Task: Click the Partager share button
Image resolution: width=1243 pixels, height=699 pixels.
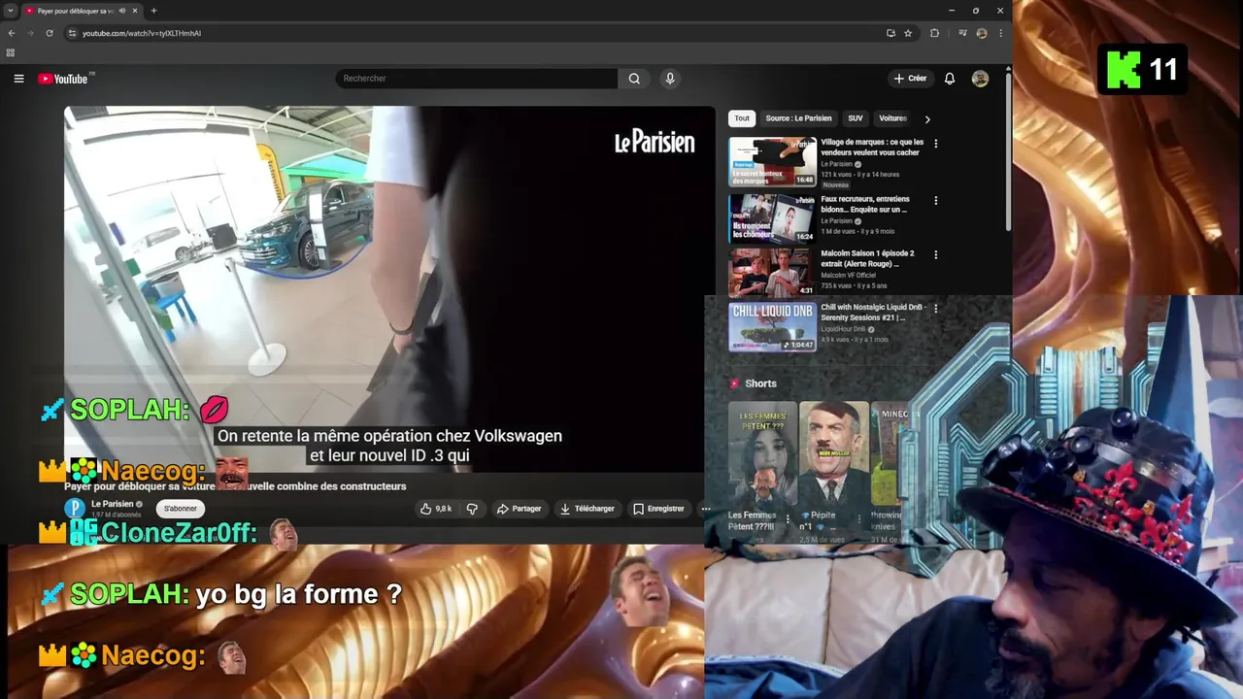Action: (x=519, y=509)
